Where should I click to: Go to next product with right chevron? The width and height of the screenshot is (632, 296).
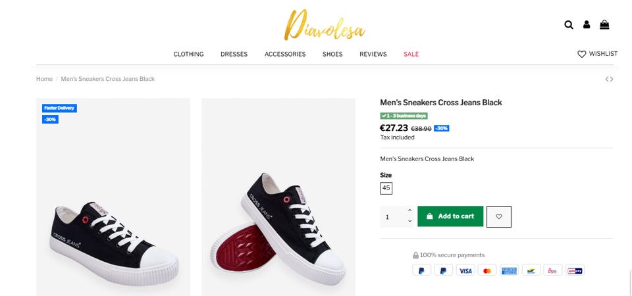point(612,80)
